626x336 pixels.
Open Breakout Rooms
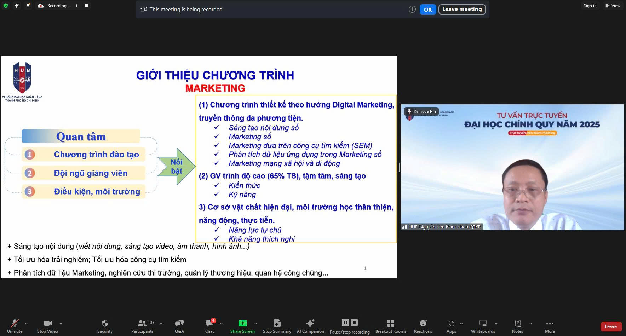pyautogui.click(x=391, y=326)
